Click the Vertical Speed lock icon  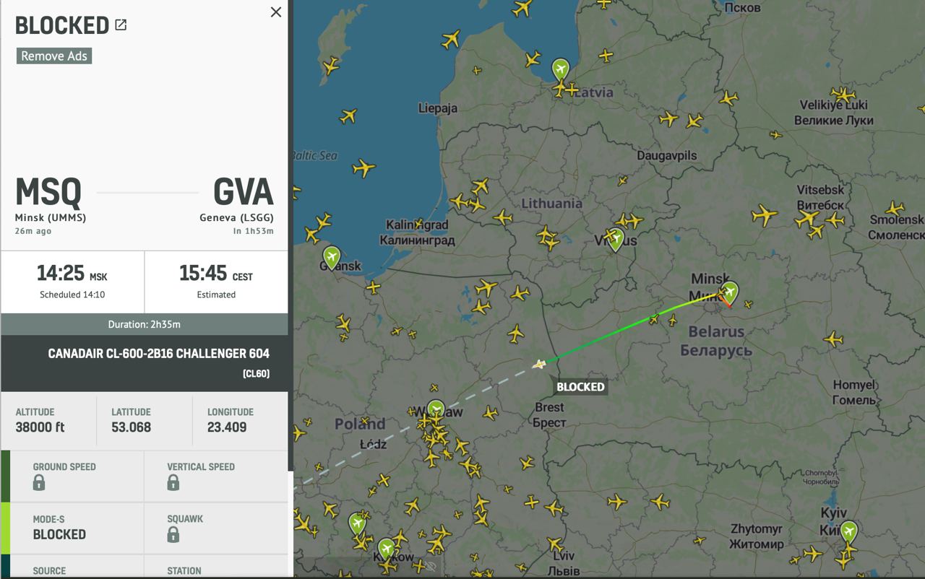[x=173, y=483]
